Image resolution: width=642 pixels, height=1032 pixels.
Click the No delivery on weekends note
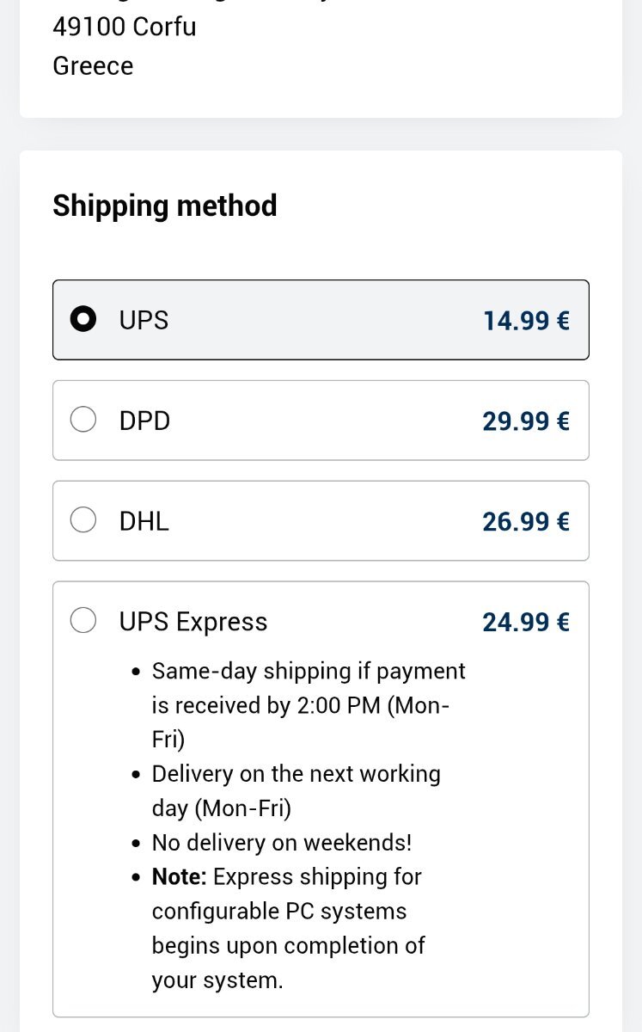tap(282, 843)
